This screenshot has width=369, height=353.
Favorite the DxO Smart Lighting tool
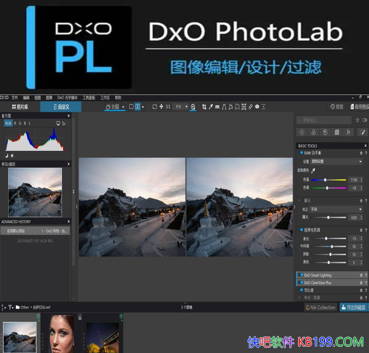(x=361, y=275)
